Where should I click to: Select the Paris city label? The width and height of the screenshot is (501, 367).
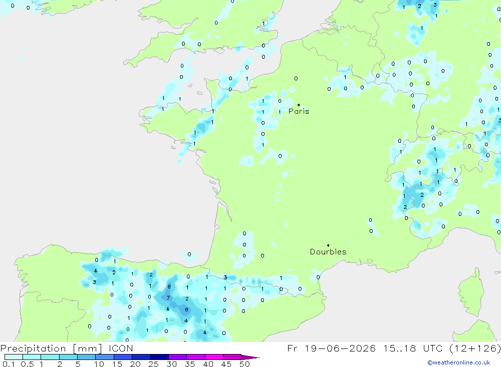click(299, 111)
